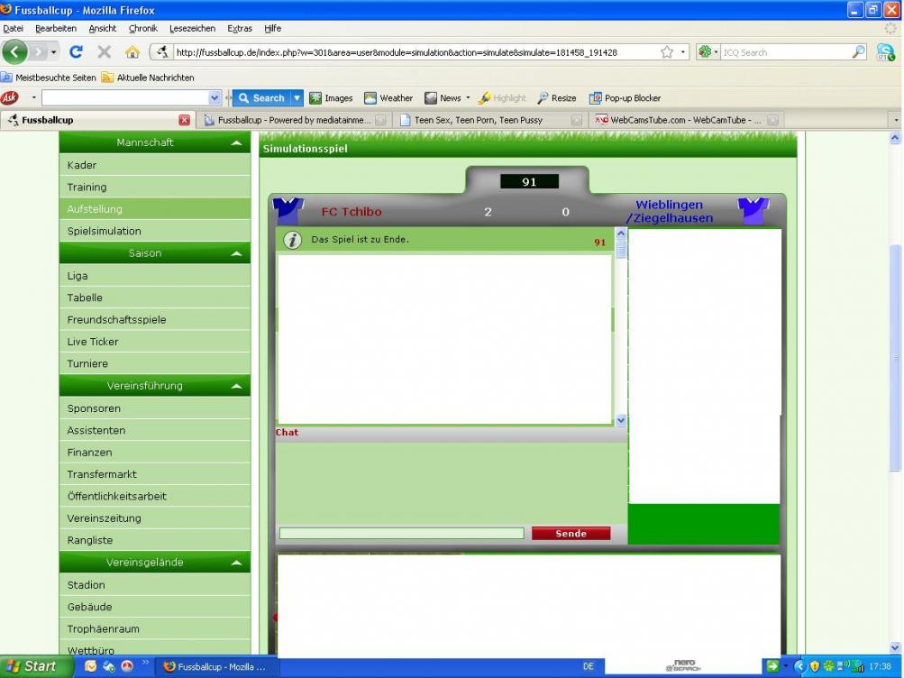904x678 pixels.
Task: Open the Lesezeichen menu
Action: 191,29
